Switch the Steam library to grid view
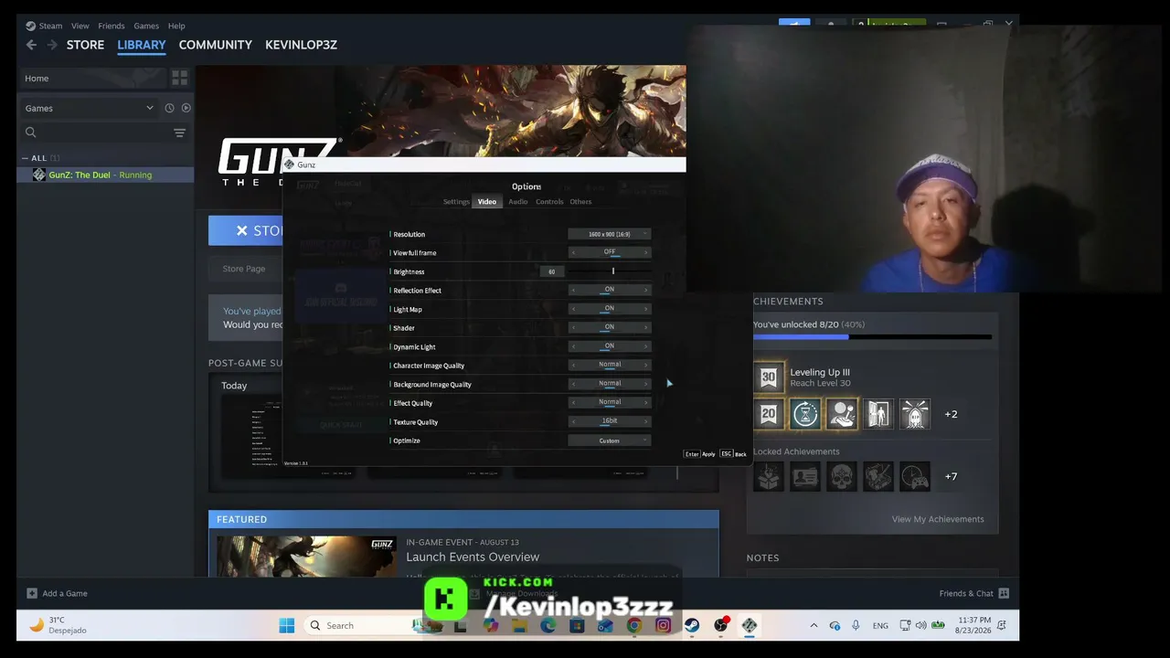 click(x=179, y=79)
